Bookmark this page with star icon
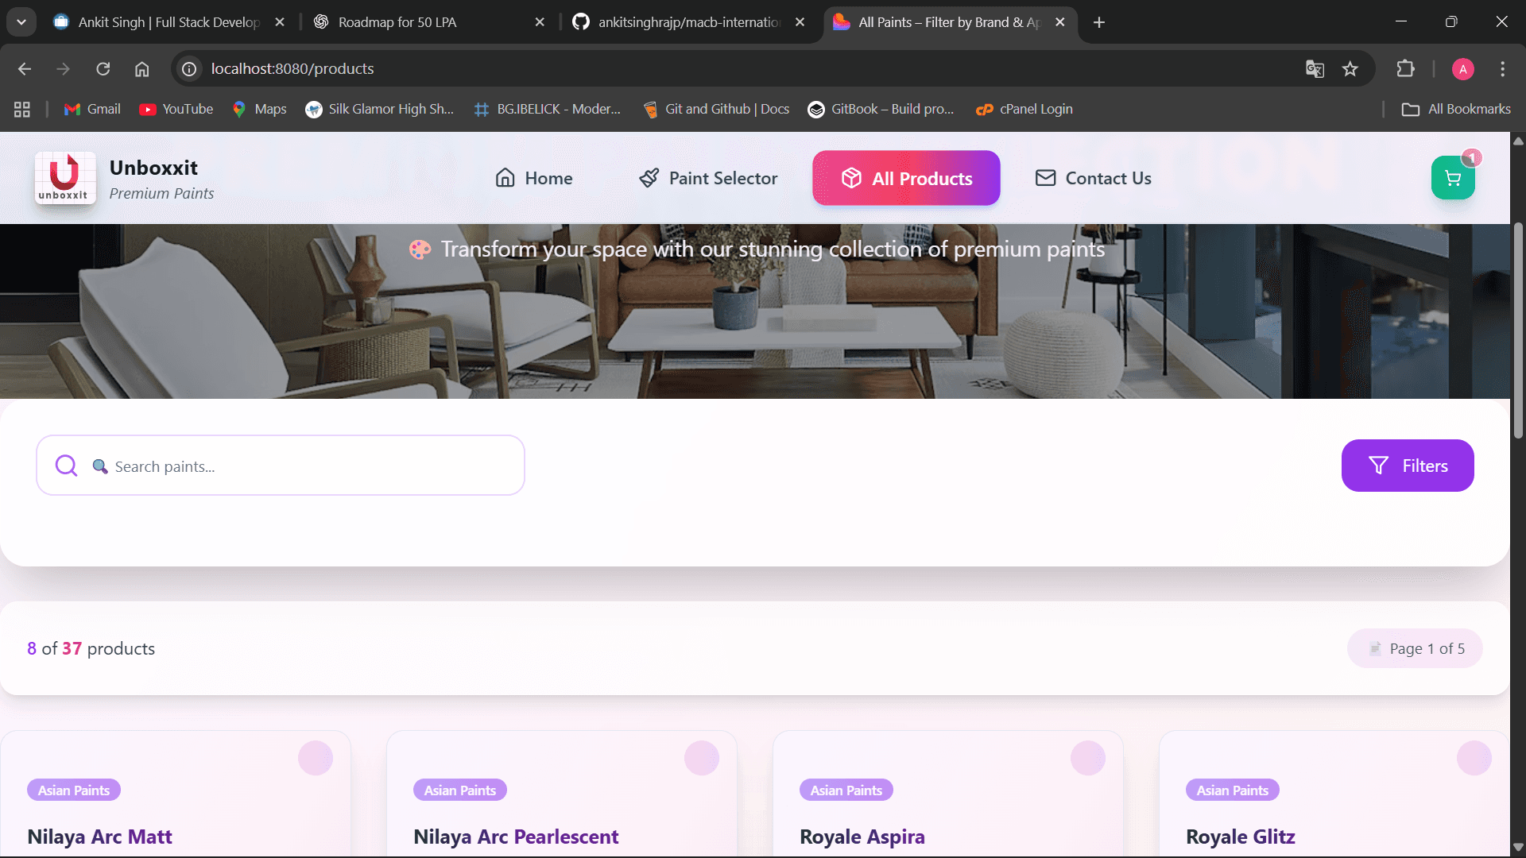 point(1350,69)
